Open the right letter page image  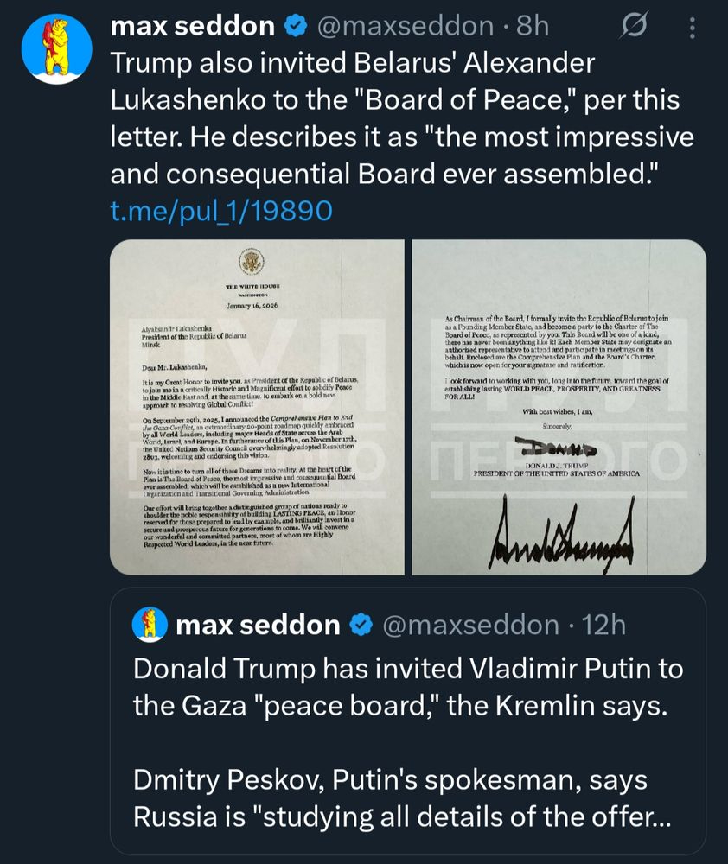click(x=559, y=406)
